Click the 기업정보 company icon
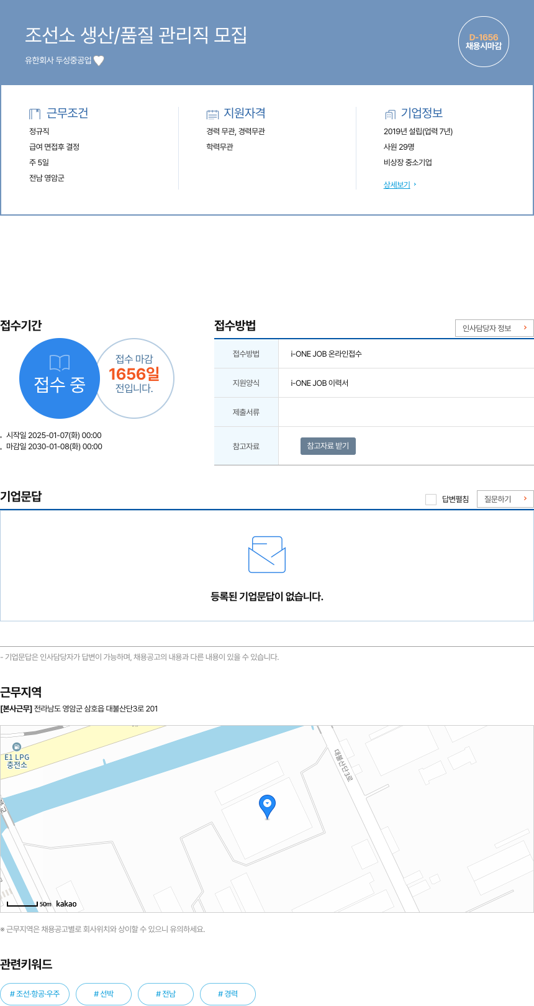The image size is (534, 1006). coord(390,114)
